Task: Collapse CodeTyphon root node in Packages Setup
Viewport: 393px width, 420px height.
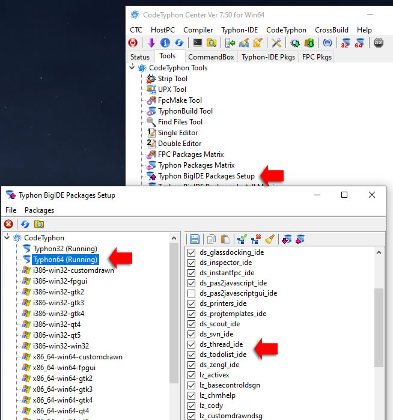Action: (7, 237)
